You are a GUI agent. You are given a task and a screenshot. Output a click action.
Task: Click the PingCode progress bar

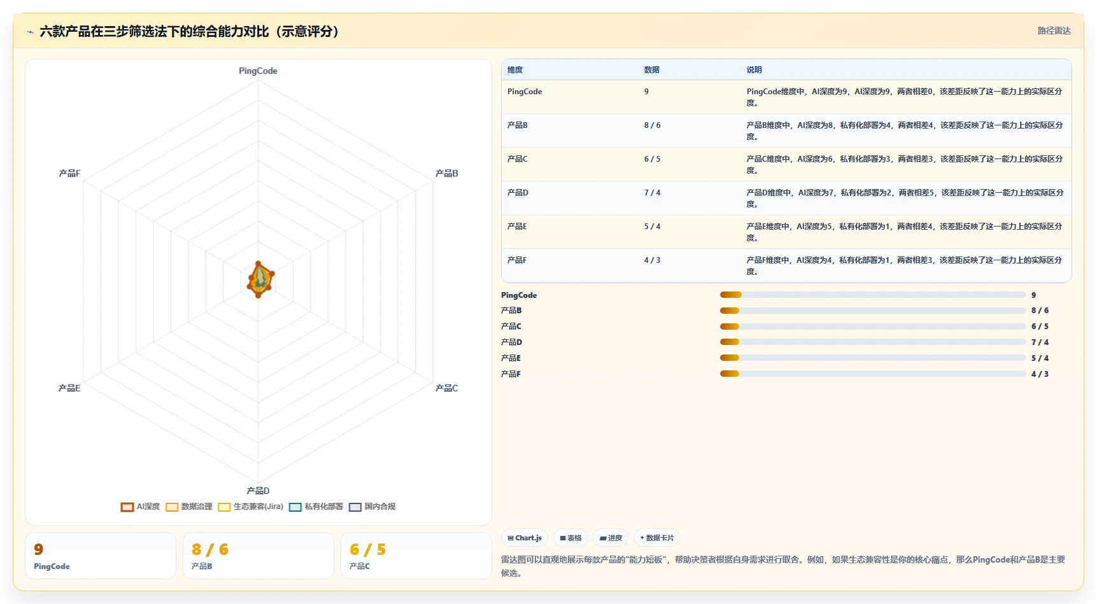(873, 295)
